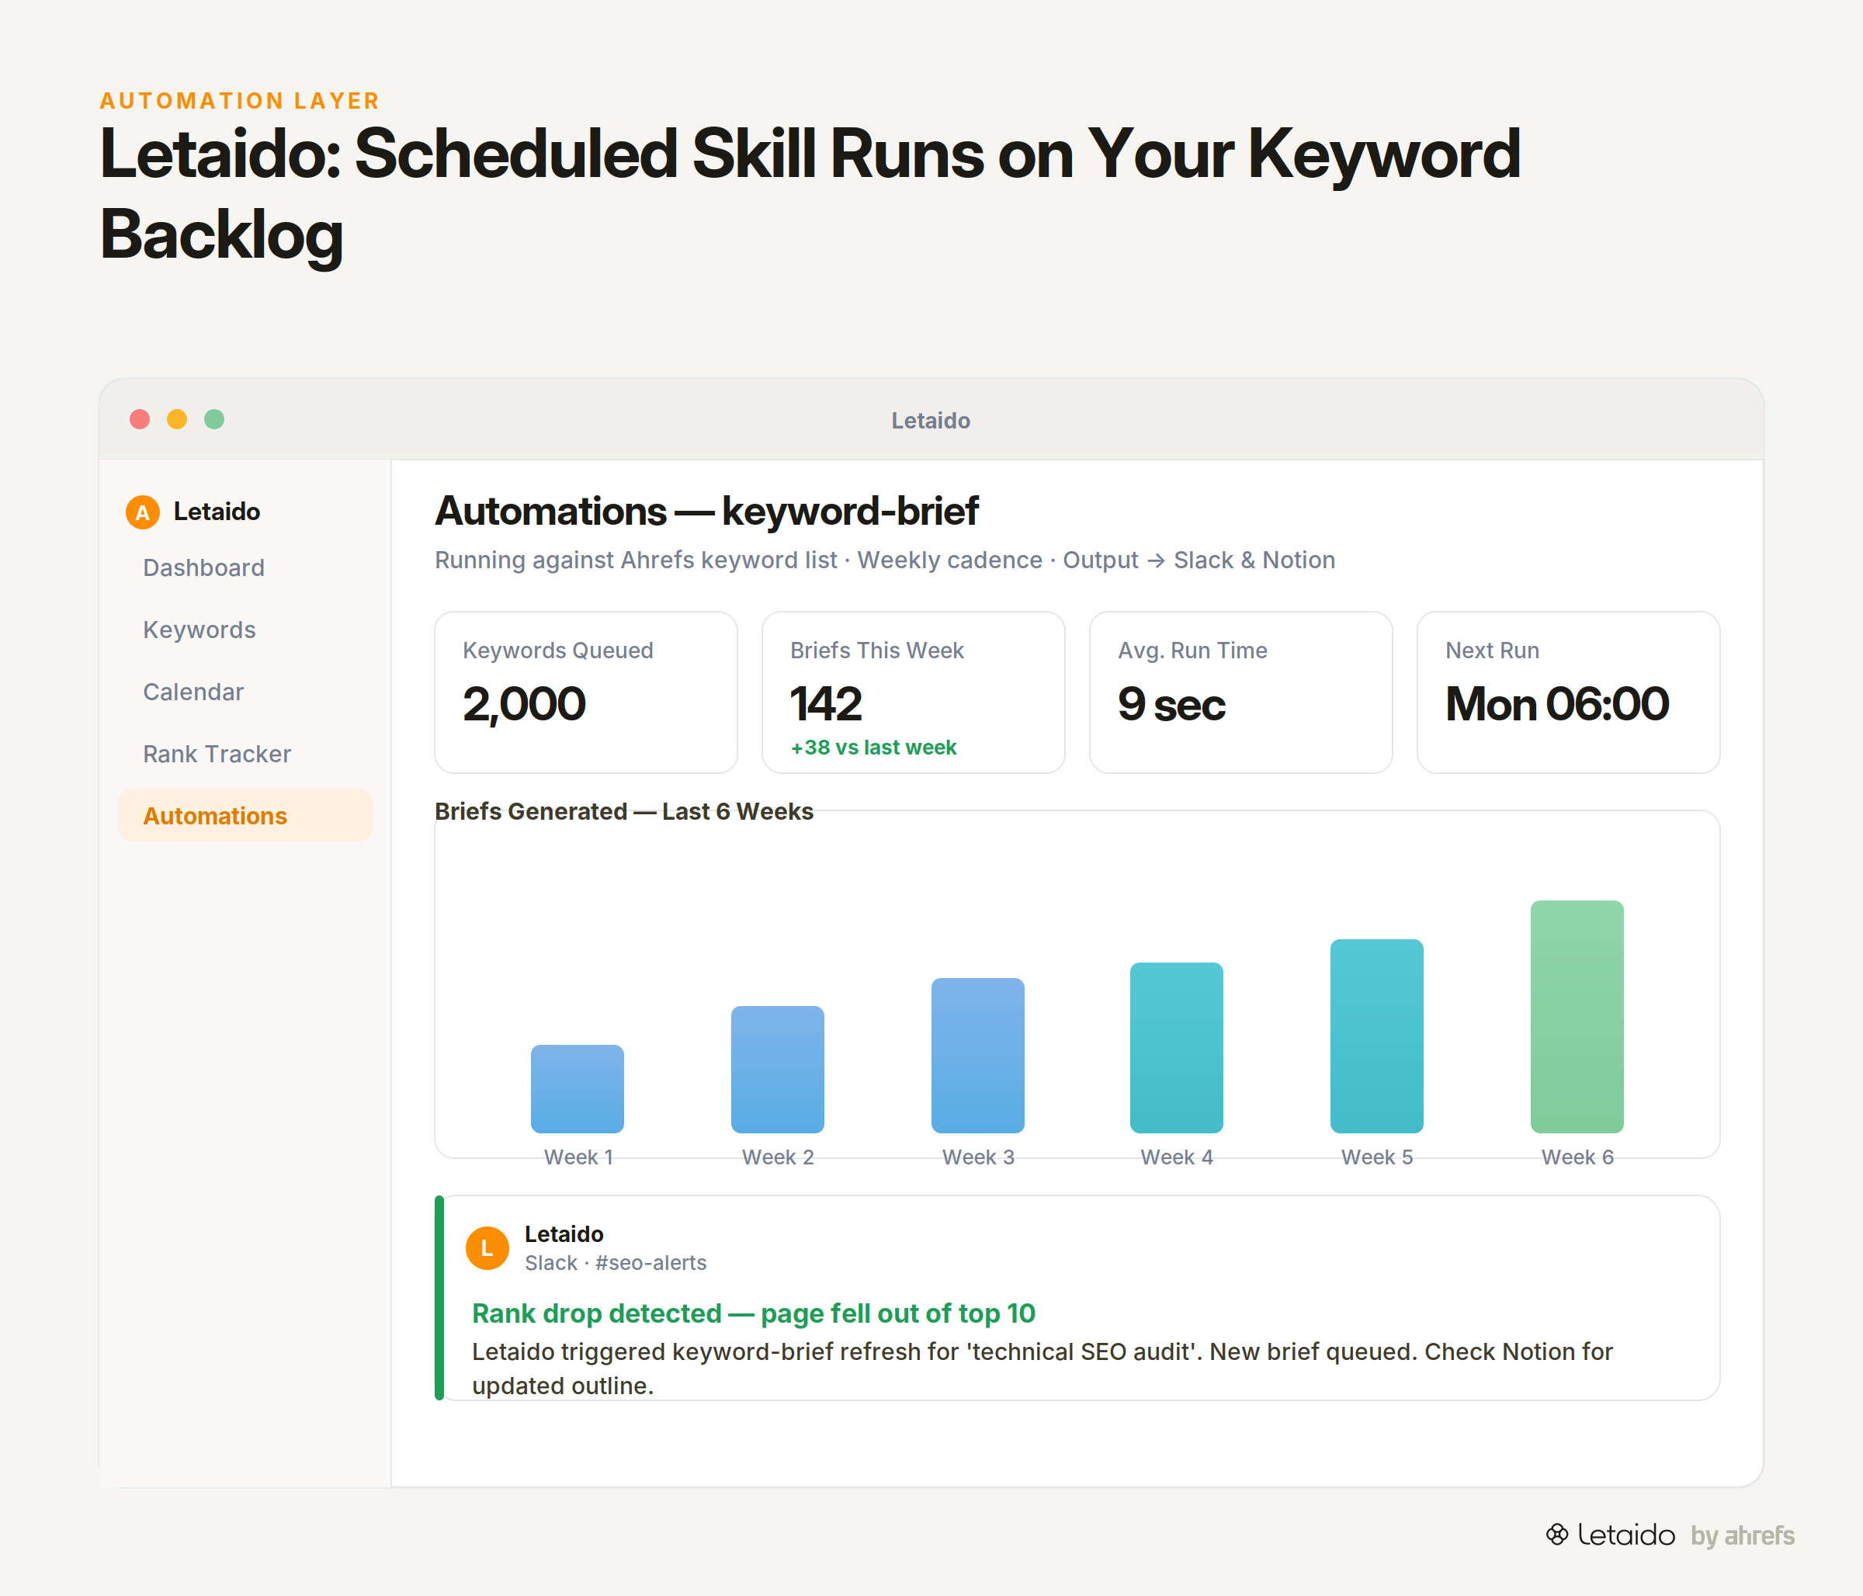The width and height of the screenshot is (1863, 1596).
Task: Click the 'Letaido' window title text
Action: tap(931, 420)
